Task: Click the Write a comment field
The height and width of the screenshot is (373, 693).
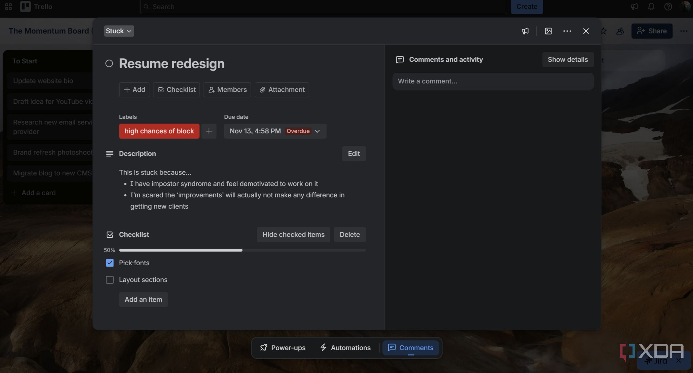Action: click(x=493, y=81)
